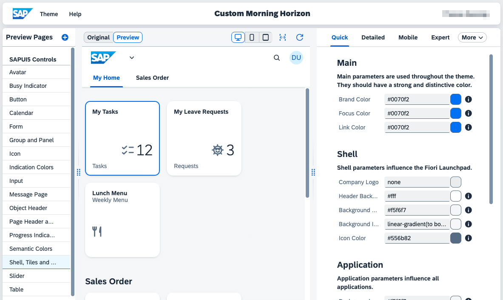
Task: Select Busy Indicator in the list
Action: click(36, 86)
